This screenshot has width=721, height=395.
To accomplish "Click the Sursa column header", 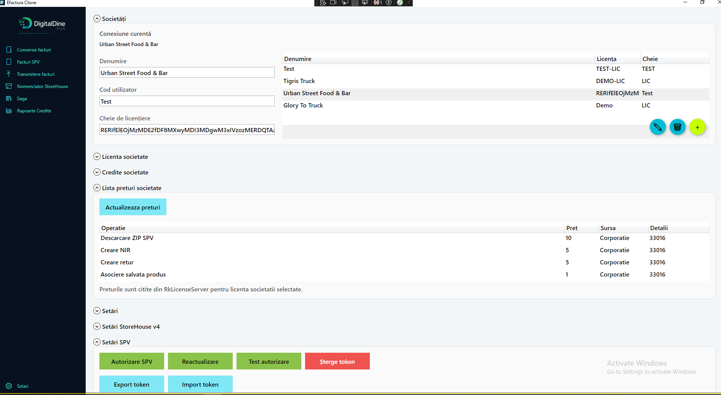I will tap(623, 228).
